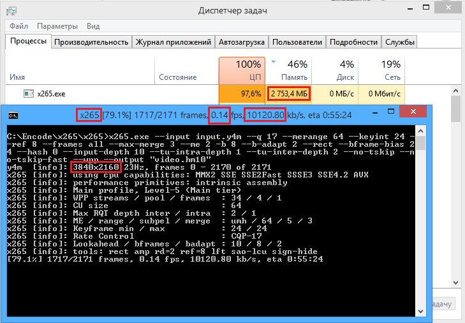Switch to the Автозагрузка tab
Screen dimensions: 465x323
point(242,42)
